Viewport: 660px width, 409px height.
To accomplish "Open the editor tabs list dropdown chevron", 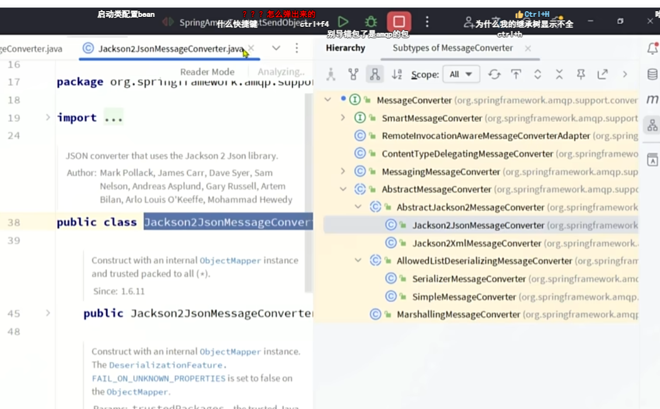I will click(276, 48).
